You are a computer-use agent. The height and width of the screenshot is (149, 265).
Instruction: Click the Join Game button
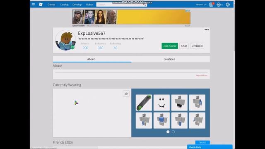pyautogui.click(x=170, y=46)
